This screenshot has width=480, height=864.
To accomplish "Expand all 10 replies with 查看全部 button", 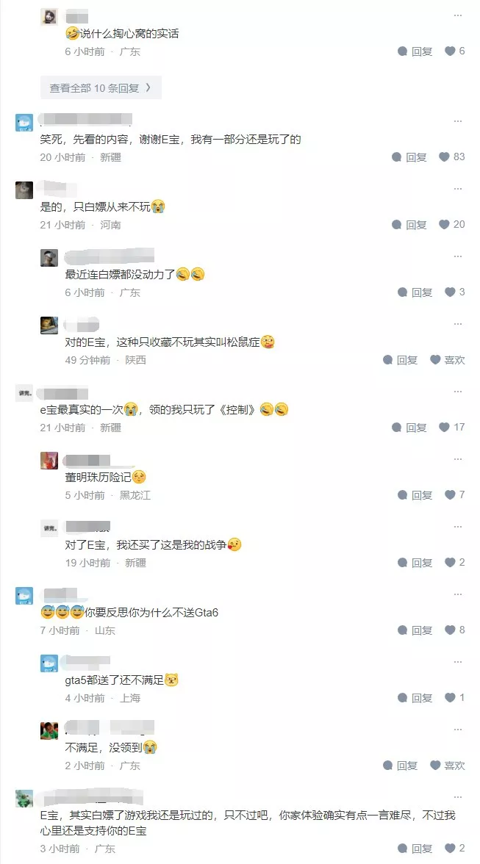I will point(101,87).
